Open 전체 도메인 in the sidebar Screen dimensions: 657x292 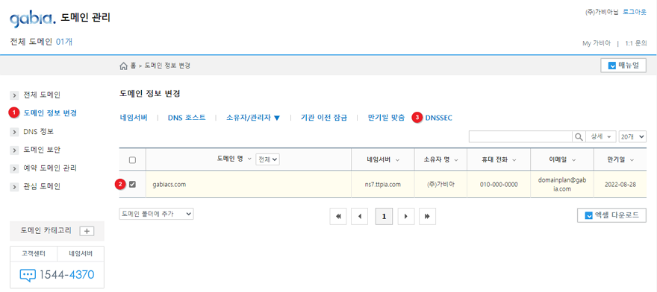tap(42, 95)
